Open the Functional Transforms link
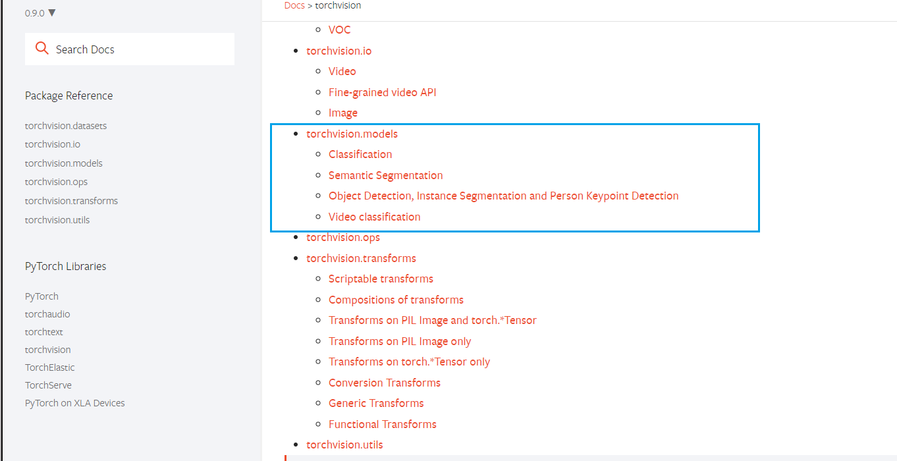 (x=382, y=424)
